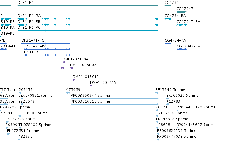250x141 pixels.
Task: Click the EK182729.5prime arrow glyph
Action: pos(7,122)
